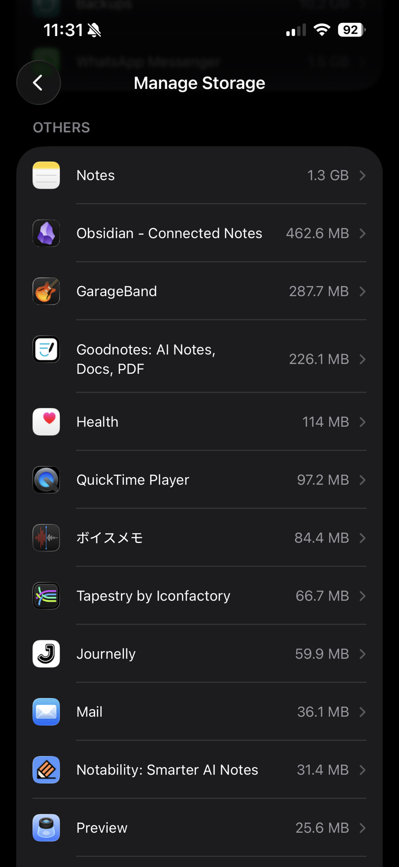Expand the GarageBand row chevron

[x=363, y=291]
